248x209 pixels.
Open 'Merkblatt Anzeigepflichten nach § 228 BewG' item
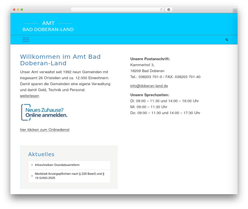[69, 176]
